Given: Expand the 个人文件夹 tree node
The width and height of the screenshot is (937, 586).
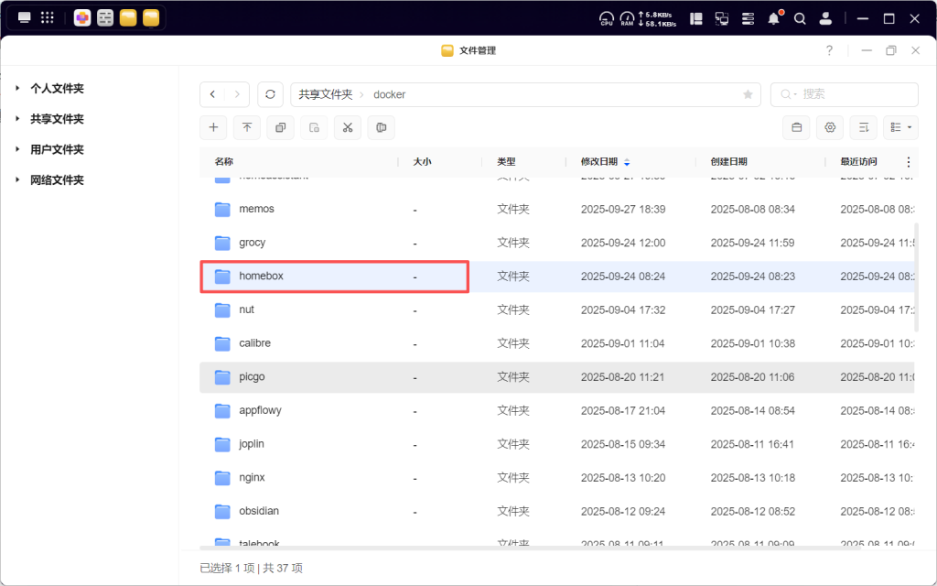Looking at the screenshot, I should [x=17, y=89].
